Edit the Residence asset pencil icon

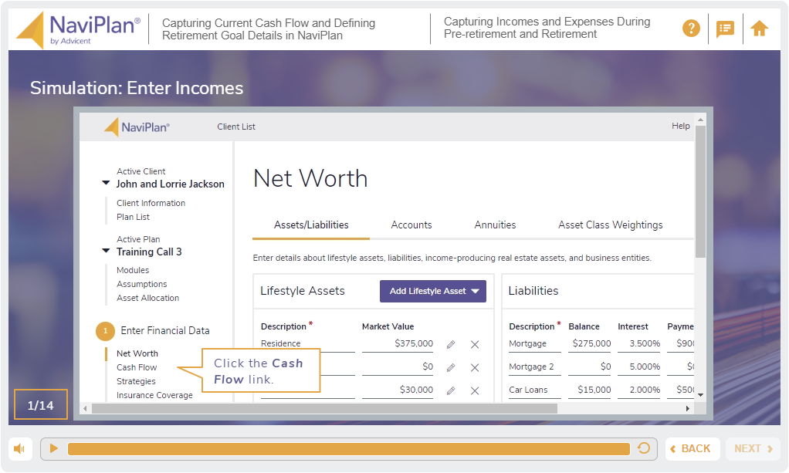click(451, 345)
